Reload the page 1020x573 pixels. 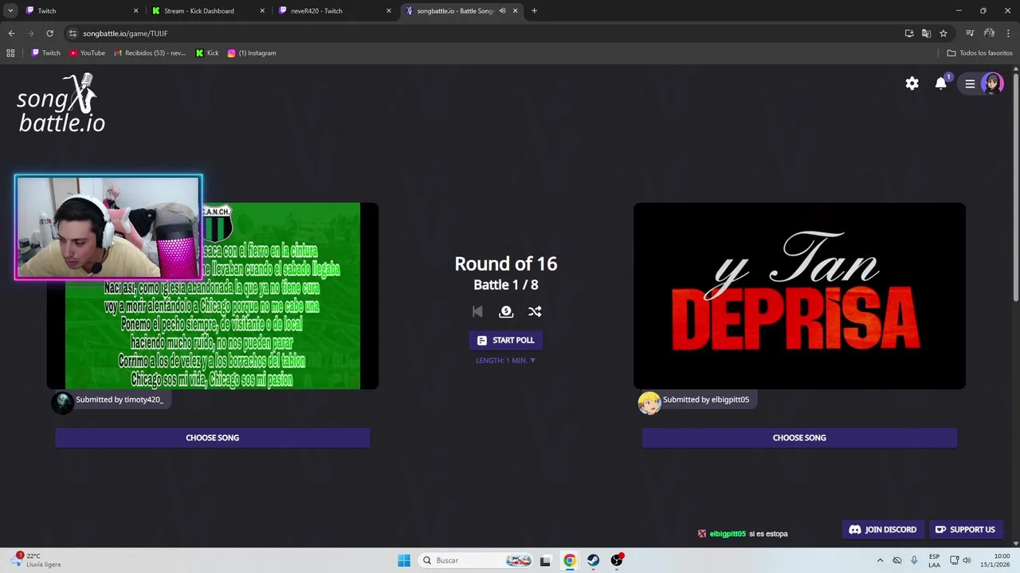tap(49, 33)
